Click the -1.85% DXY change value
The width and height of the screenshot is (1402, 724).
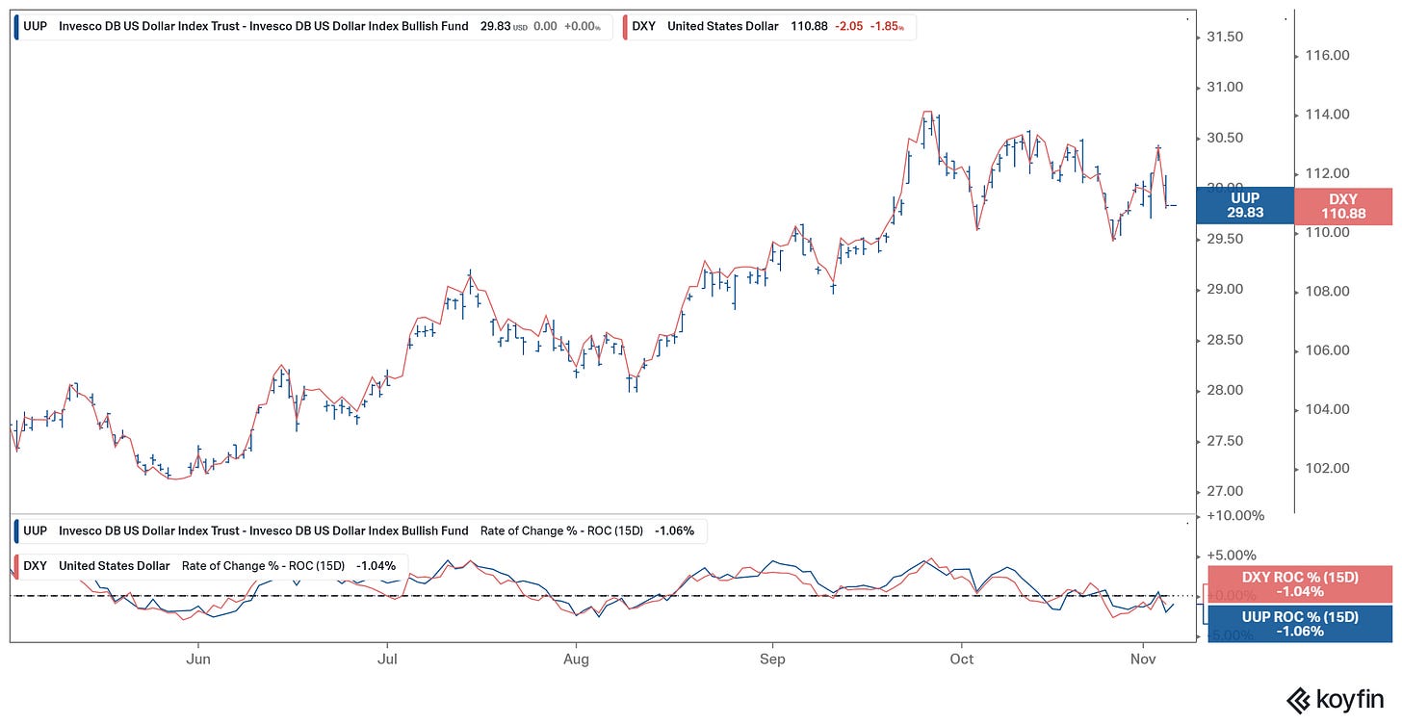click(889, 27)
